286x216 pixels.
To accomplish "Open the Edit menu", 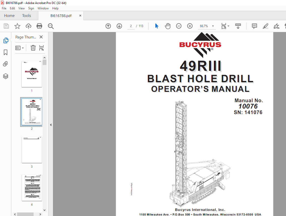I will [12, 8].
